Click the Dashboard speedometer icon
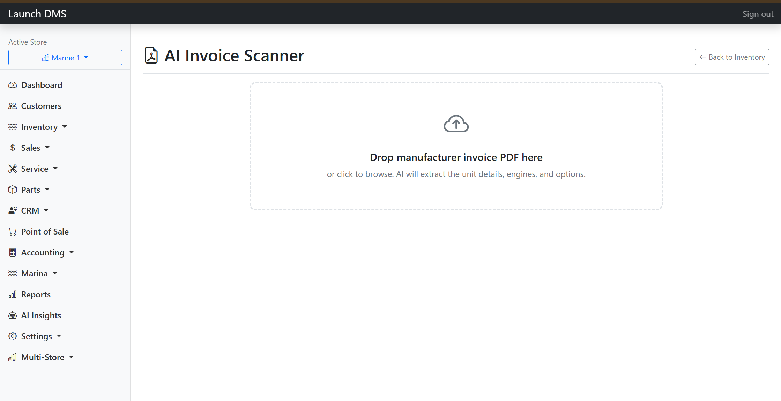781x401 pixels. tap(13, 85)
